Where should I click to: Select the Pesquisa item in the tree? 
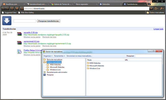coord(50,75)
